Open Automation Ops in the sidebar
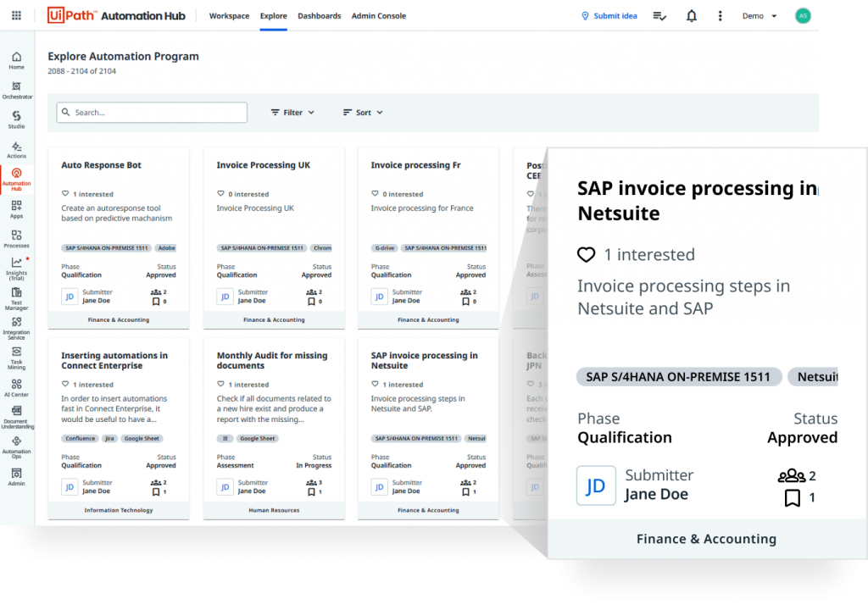This screenshot has height=610, width=868. coord(17,448)
